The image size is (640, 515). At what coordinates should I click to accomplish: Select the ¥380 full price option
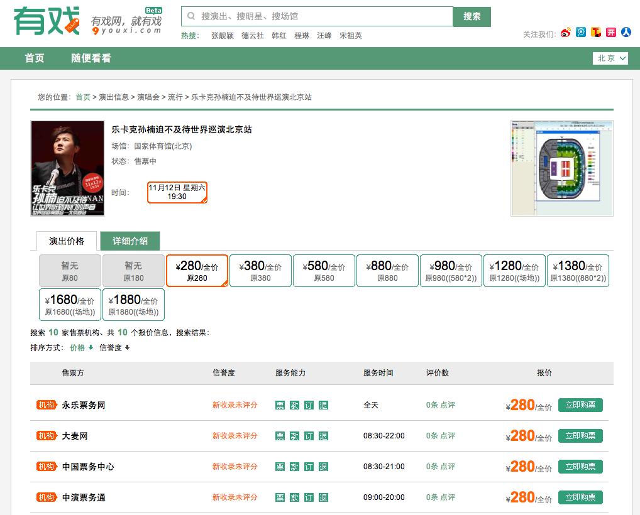pyautogui.click(x=260, y=271)
